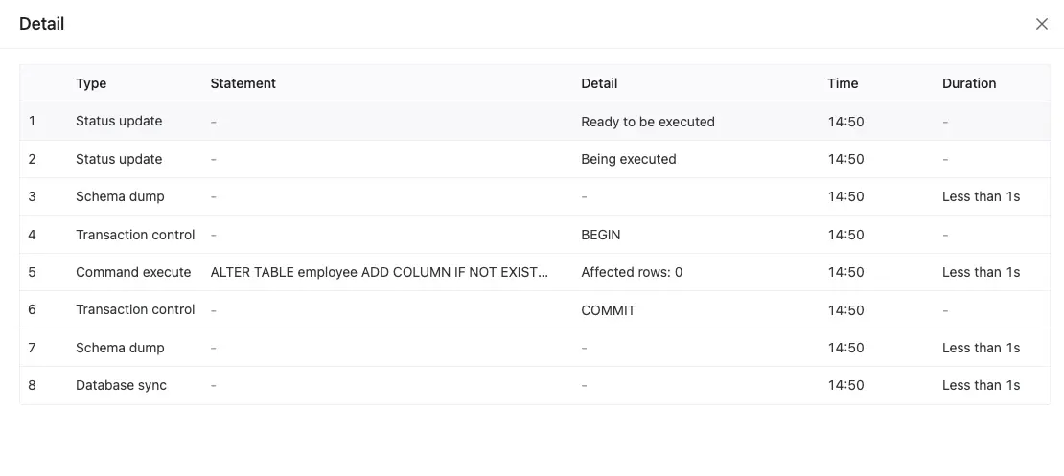Click the BEGIN transaction control detail
Screen dimensions: 1064x476
[602, 235]
